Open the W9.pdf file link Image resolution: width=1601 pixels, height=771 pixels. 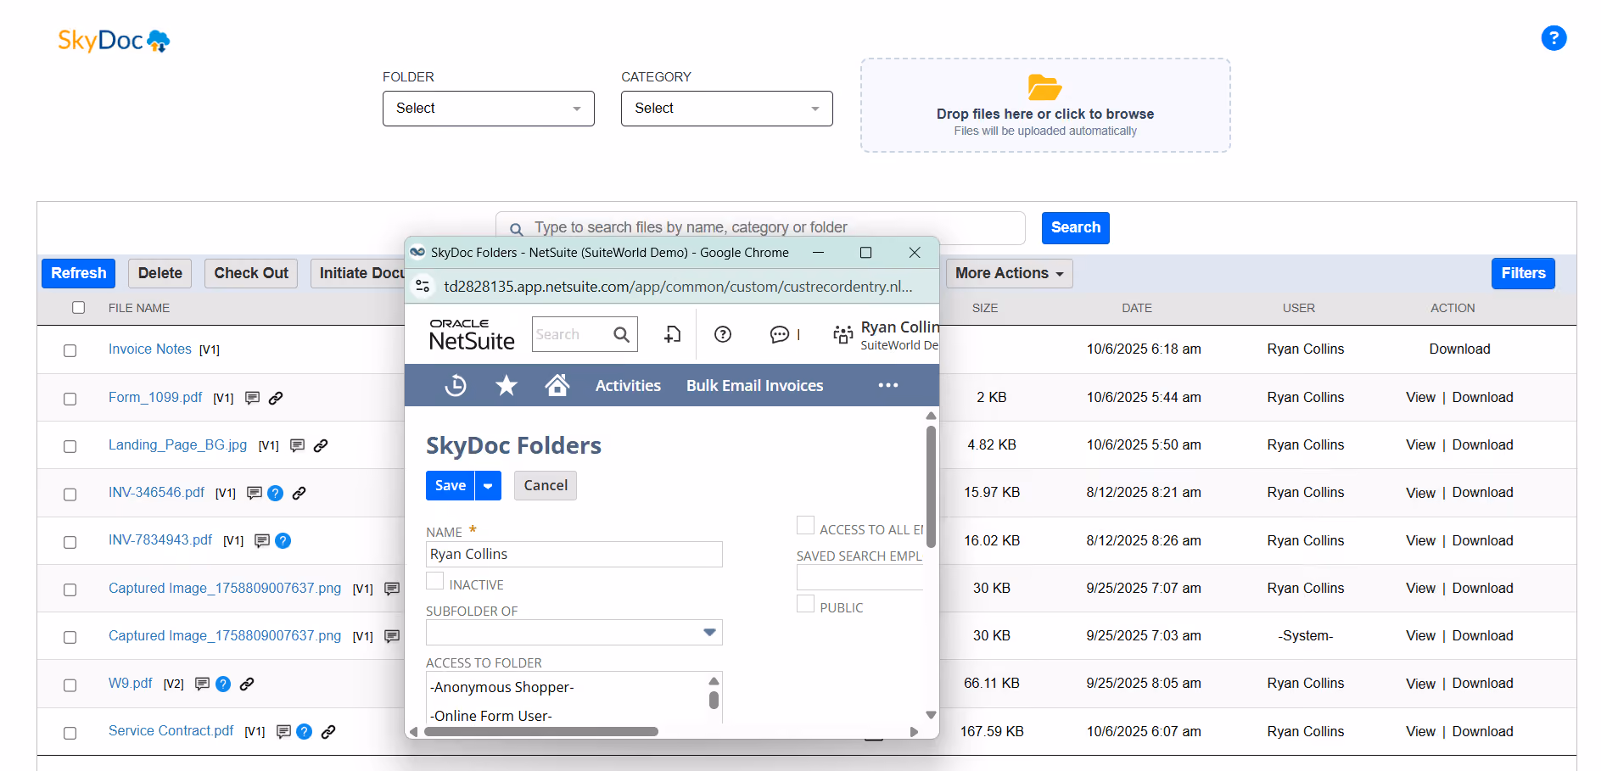131,683
